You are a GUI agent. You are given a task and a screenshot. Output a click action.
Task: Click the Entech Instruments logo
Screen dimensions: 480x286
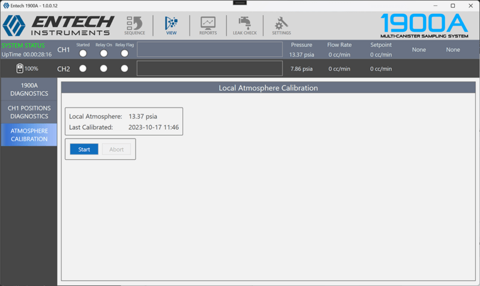pos(57,25)
